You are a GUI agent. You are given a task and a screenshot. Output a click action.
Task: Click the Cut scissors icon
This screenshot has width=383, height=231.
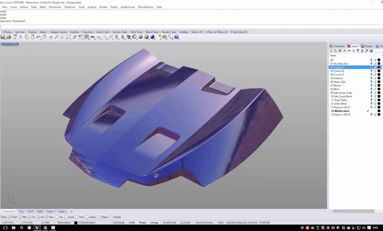[20, 37]
